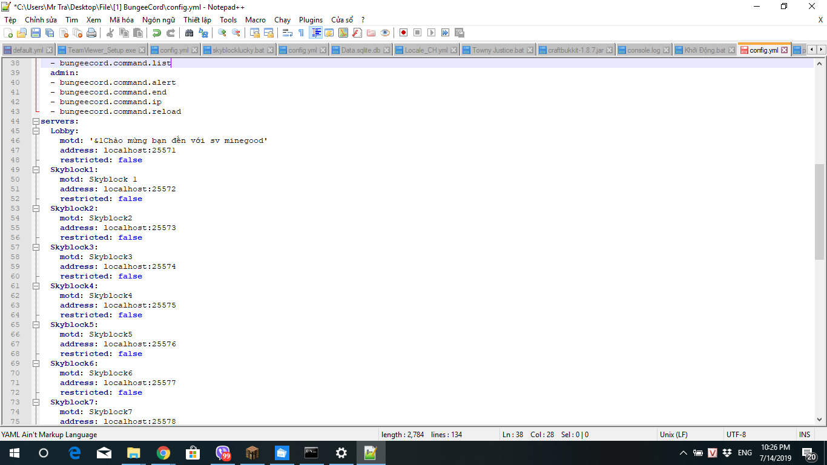Open Find with the binoculars icon
827x465 pixels.
click(x=189, y=33)
